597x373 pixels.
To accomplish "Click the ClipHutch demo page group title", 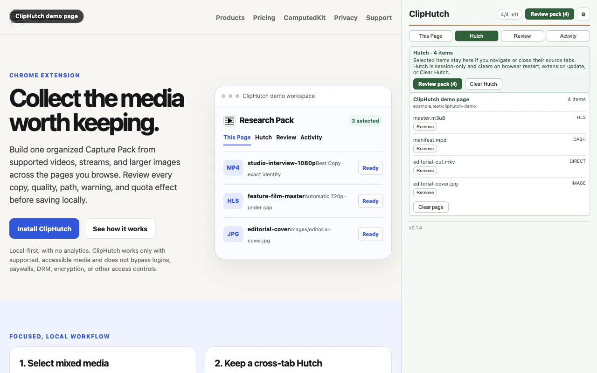I will (441, 99).
